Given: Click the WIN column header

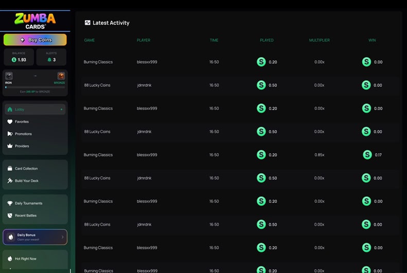Looking at the screenshot, I should click(x=372, y=40).
